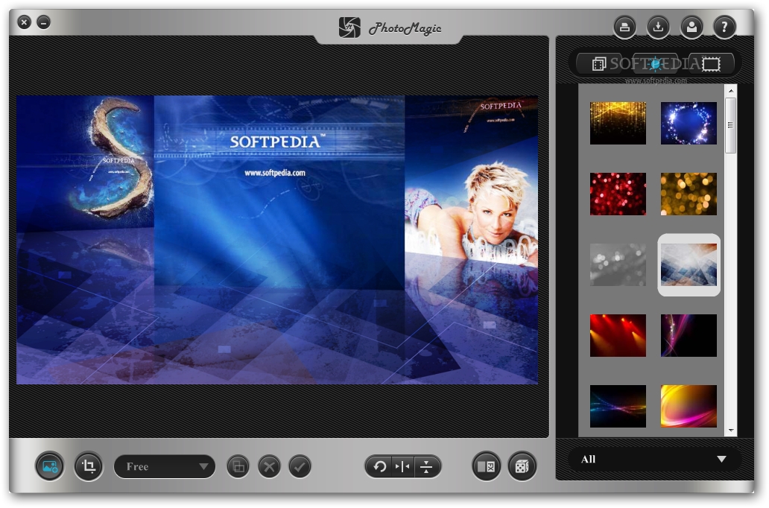This screenshot has height=508, width=769.
Task: Select the dark blue light wave thumbnail
Action: pos(618,406)
